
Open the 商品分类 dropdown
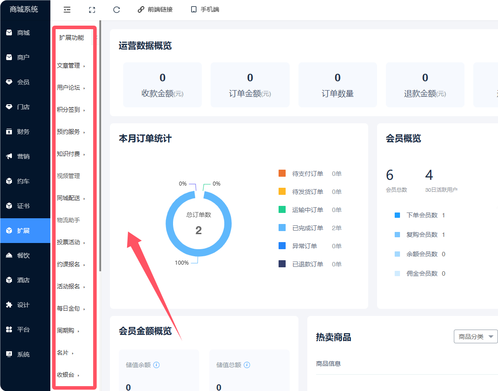point(475,336)
